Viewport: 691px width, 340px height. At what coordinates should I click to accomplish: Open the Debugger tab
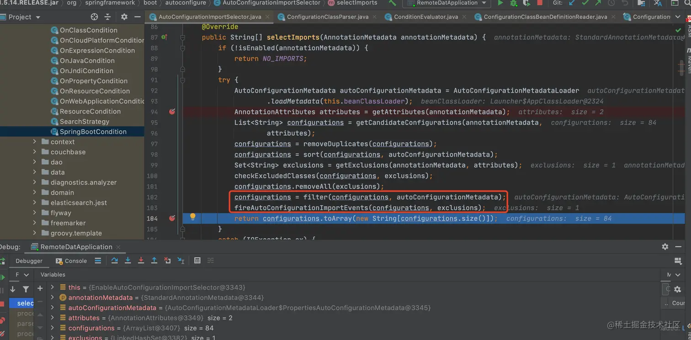click(29, 261)
